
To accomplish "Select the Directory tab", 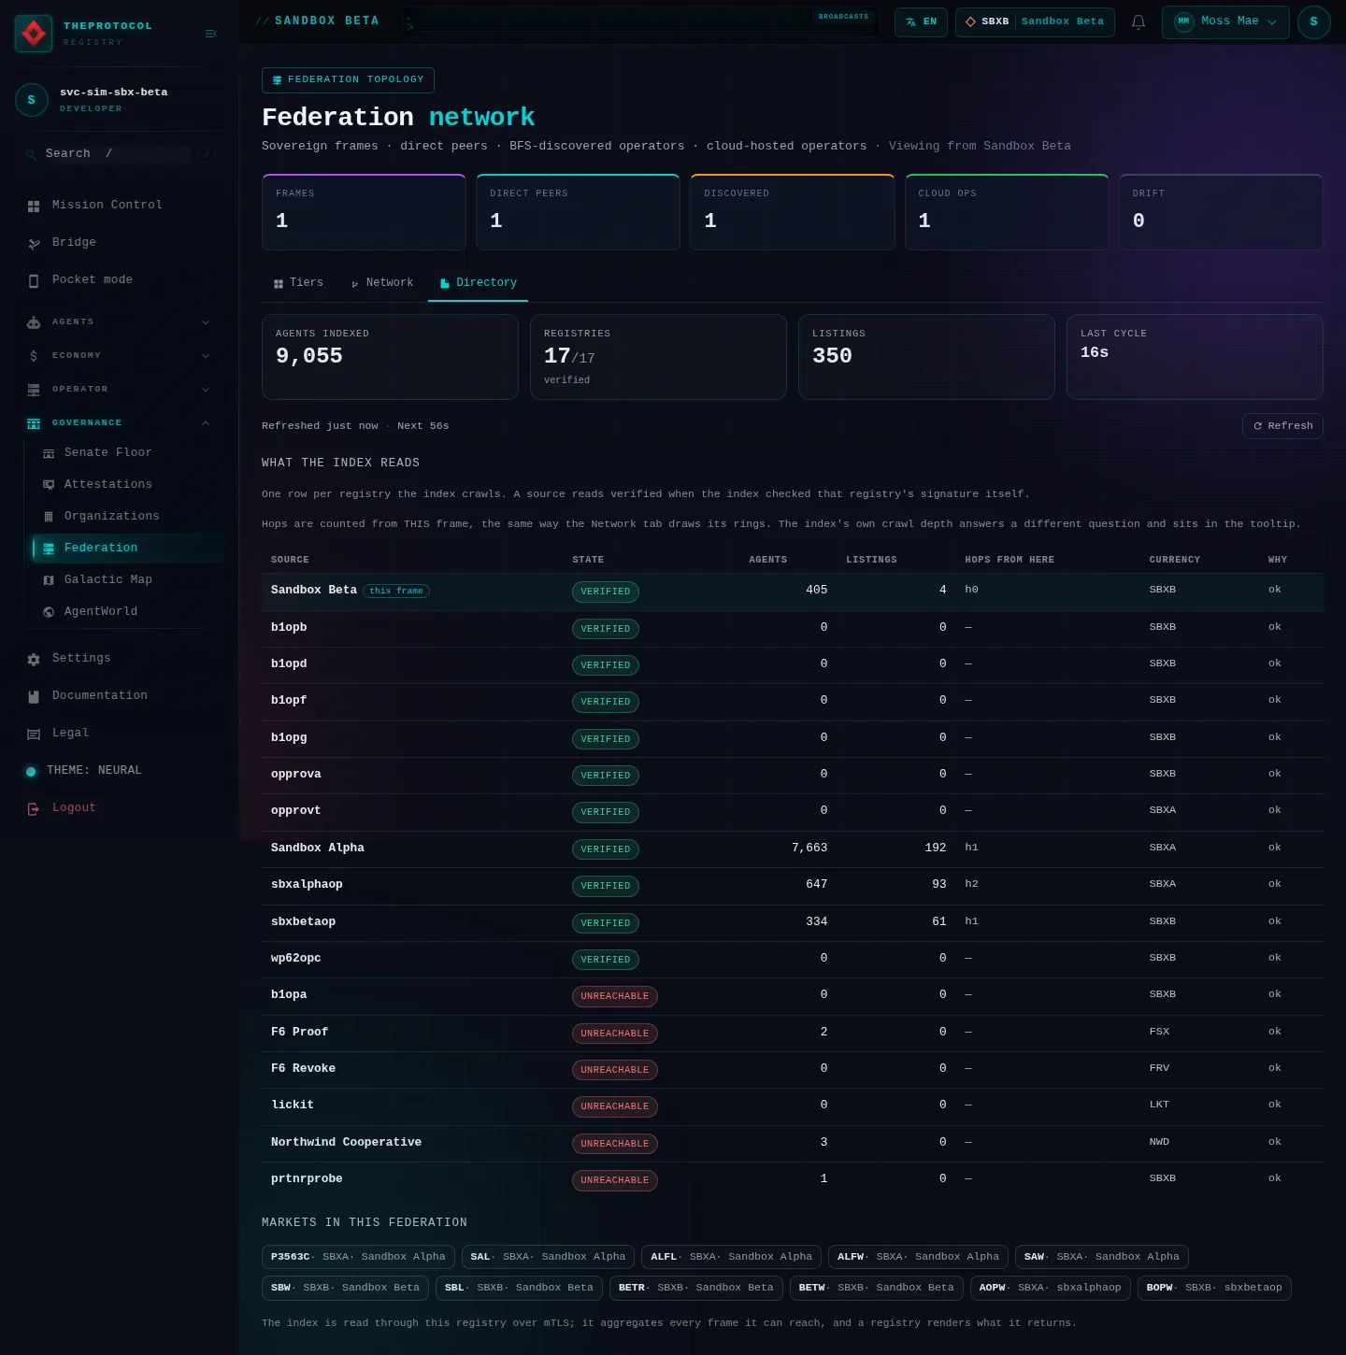I will 478,283.
